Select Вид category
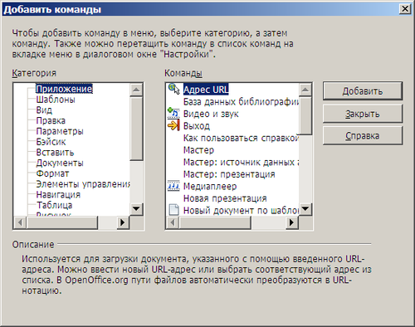Screen dimensions: 415x327 click(x=44, y=110)
